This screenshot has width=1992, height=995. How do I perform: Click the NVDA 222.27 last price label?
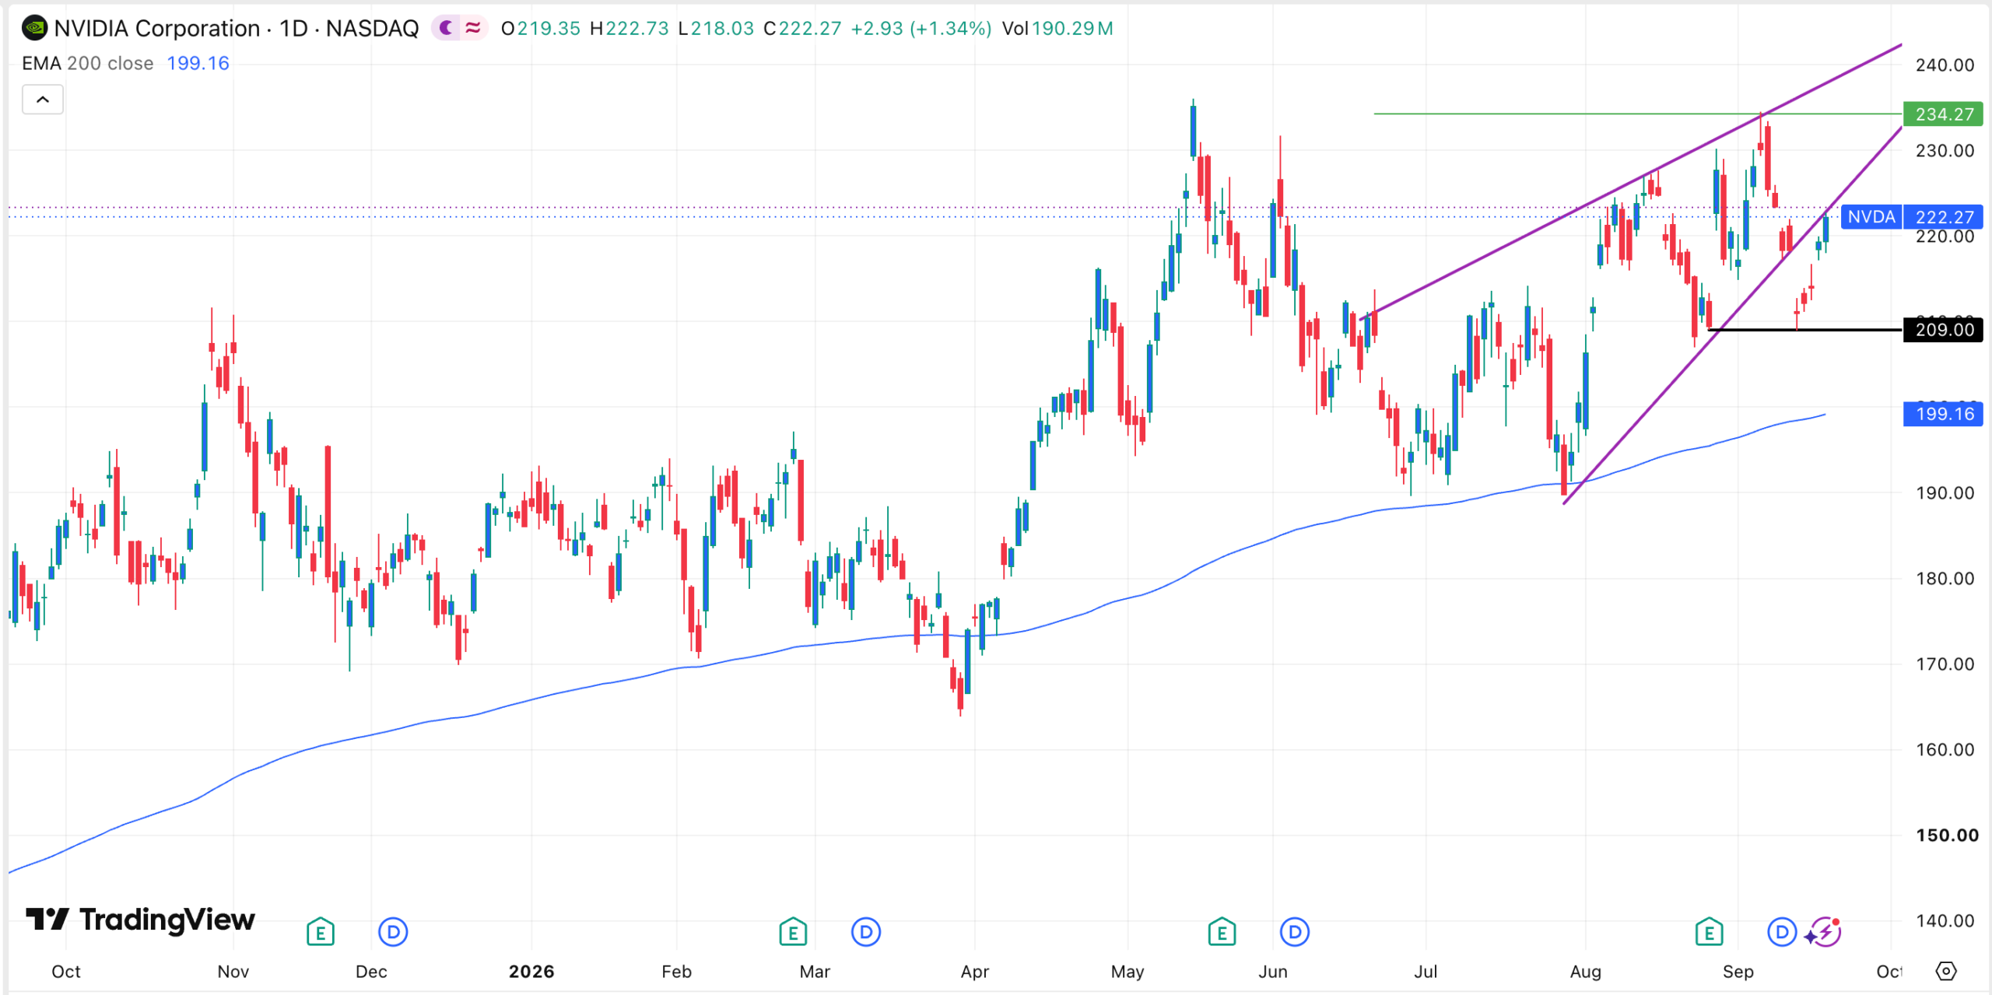coord(1912,217)
